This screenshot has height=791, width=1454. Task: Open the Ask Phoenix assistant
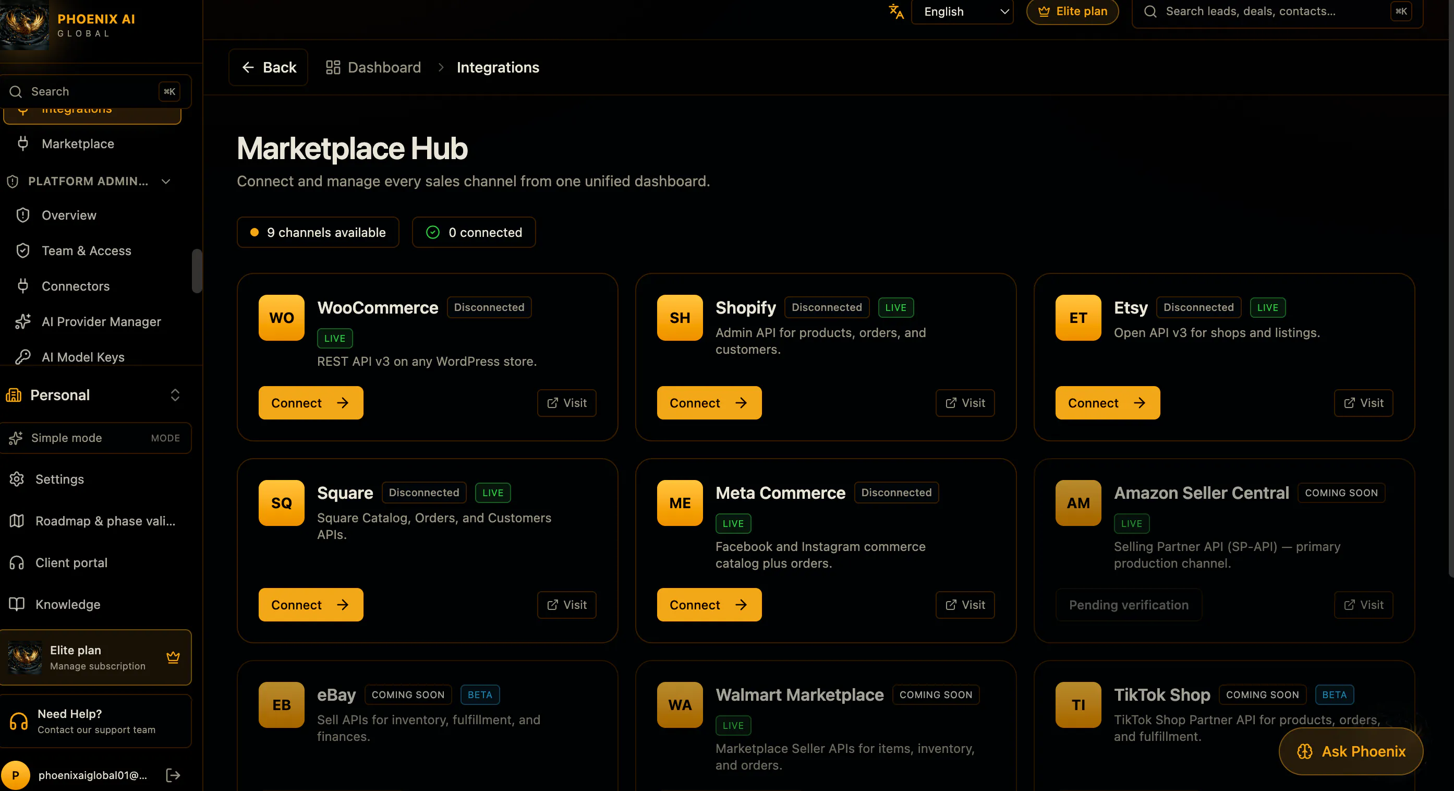point(1351,751)
